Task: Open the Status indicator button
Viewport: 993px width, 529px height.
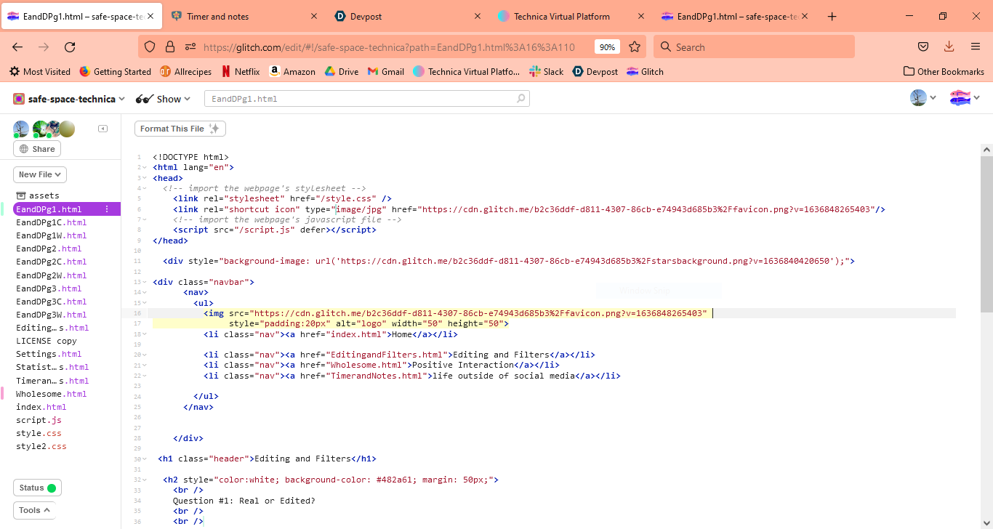Action: tap(37, 488)
